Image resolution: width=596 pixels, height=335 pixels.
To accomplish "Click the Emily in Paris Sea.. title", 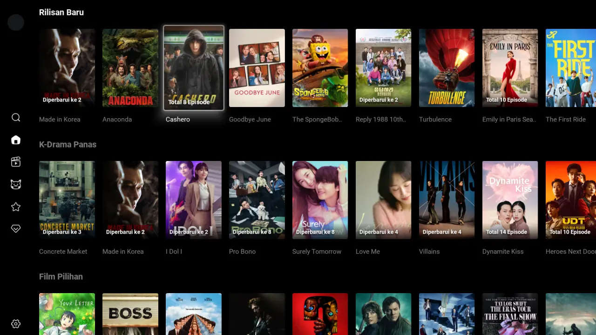I will (509, 119).
